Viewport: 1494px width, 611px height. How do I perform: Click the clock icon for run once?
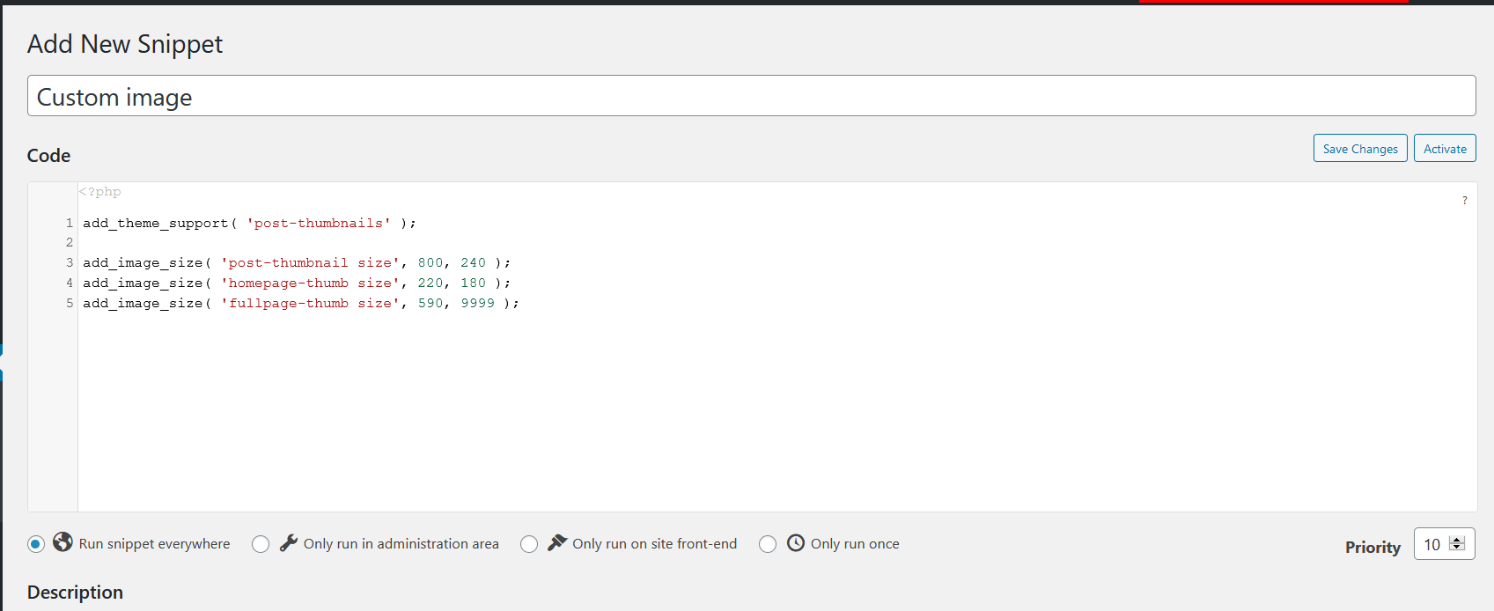click(x=796, y=542)
